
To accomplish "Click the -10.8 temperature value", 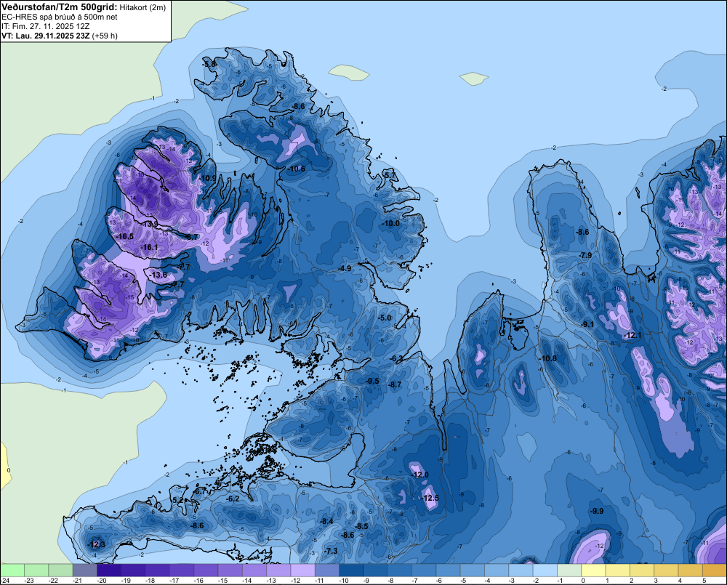I will click(547, 358).
